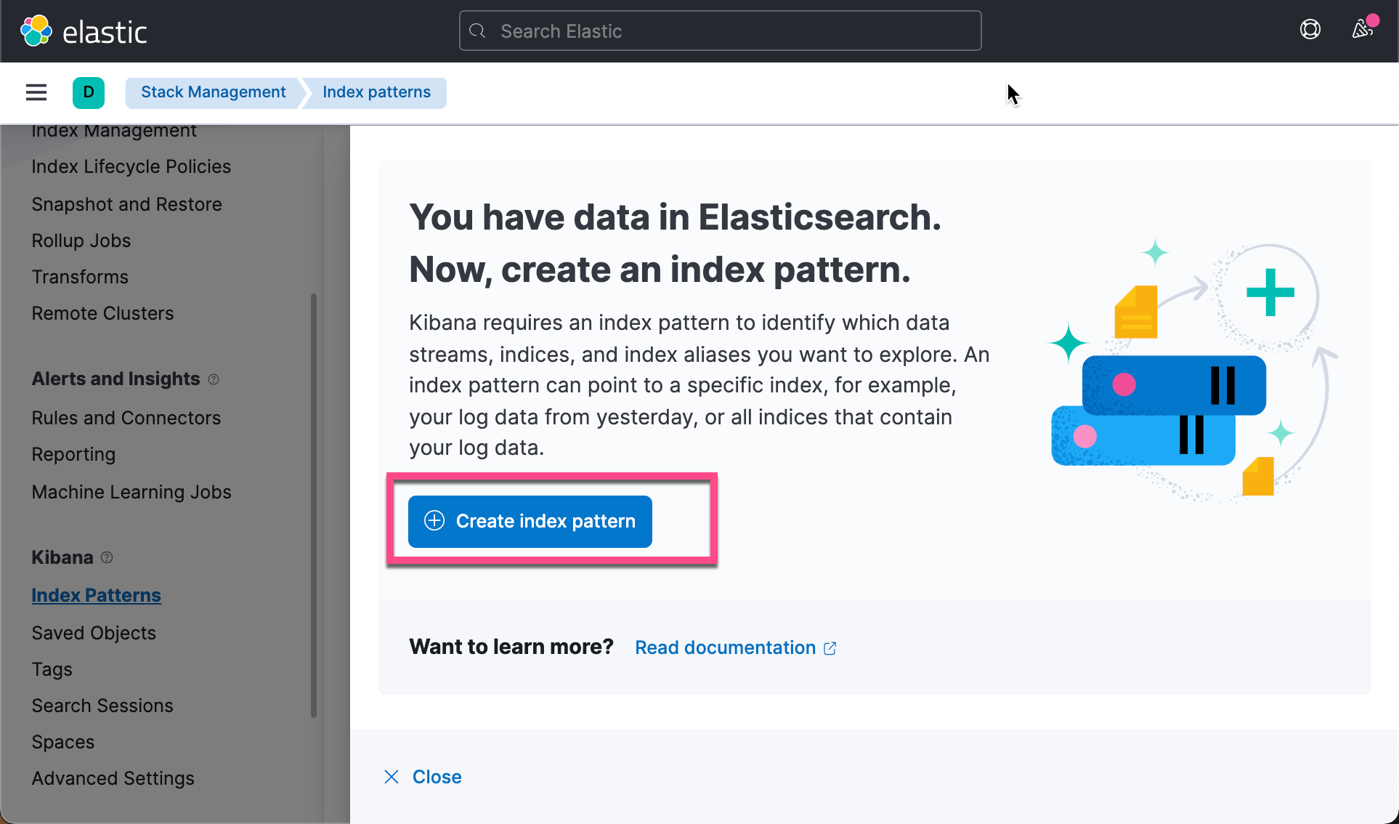Click the D deployment avatar badge
Viewport: 1399px width, 824px height.
click(88, 92)
